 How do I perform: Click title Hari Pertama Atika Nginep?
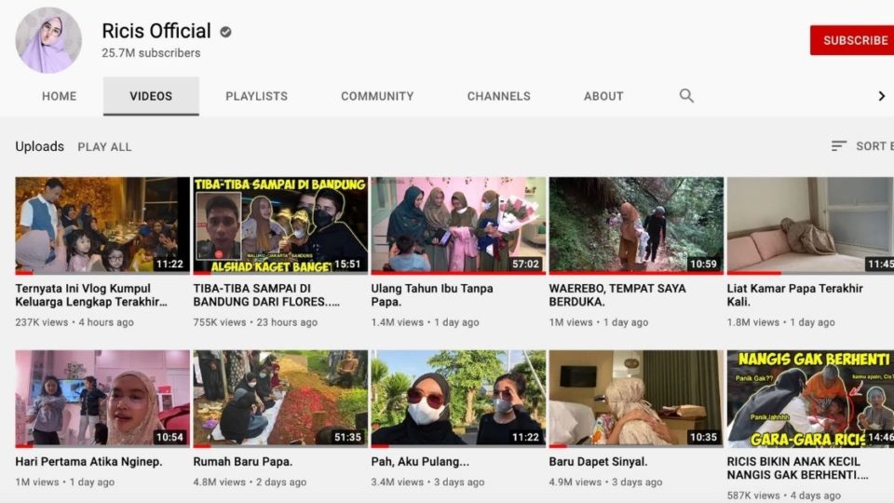click(x=89, y=462)
